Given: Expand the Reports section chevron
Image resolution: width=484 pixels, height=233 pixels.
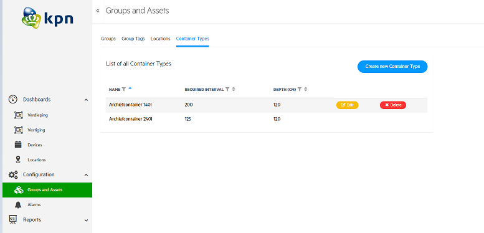Looking at the screenshot, I should click(86, 220).
